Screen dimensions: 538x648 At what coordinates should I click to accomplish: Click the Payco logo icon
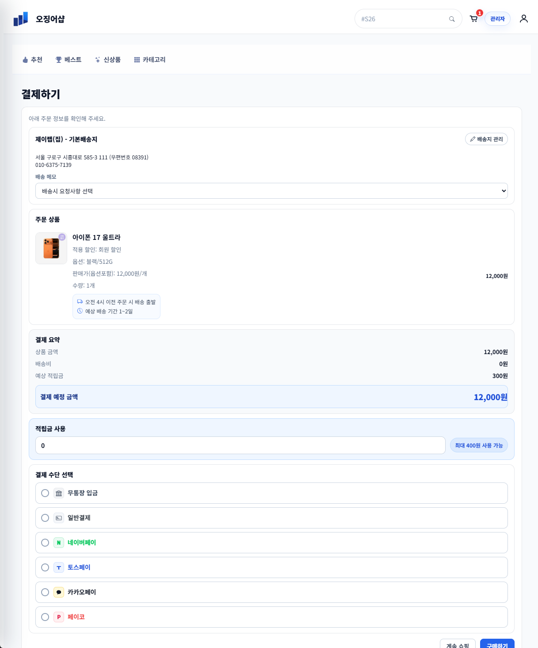point(59,617)
